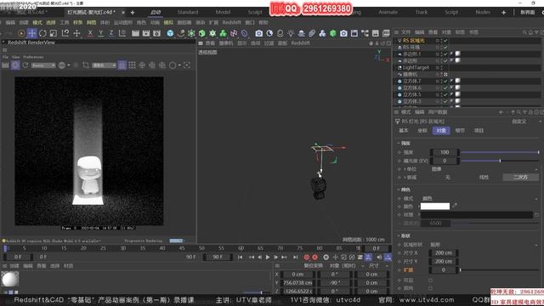The image size is (544, 306).
Task: Start IPR render in RenderView
Action: pos(15,65)
